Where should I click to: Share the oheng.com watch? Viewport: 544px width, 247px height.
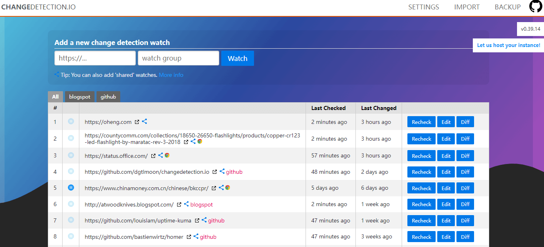tap(144, 121)
